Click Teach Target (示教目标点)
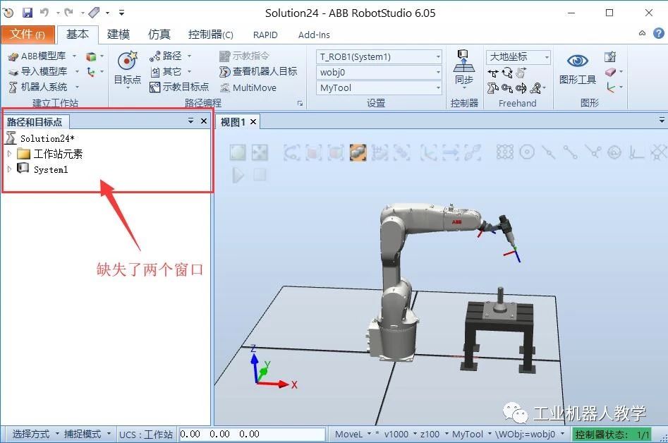This screenshot has width=668, height=443. (x=179, y=87)
